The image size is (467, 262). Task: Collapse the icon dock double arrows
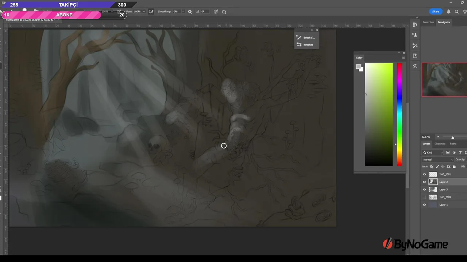point(417,17)
